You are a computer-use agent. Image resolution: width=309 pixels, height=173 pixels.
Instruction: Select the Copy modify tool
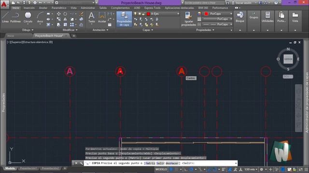(x=59, y=19)
